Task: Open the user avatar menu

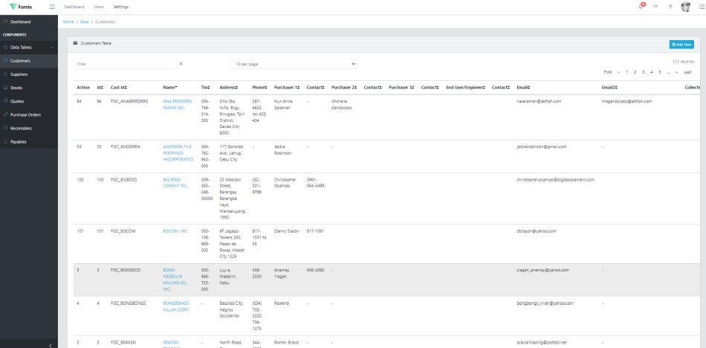Action: (685, 7)
